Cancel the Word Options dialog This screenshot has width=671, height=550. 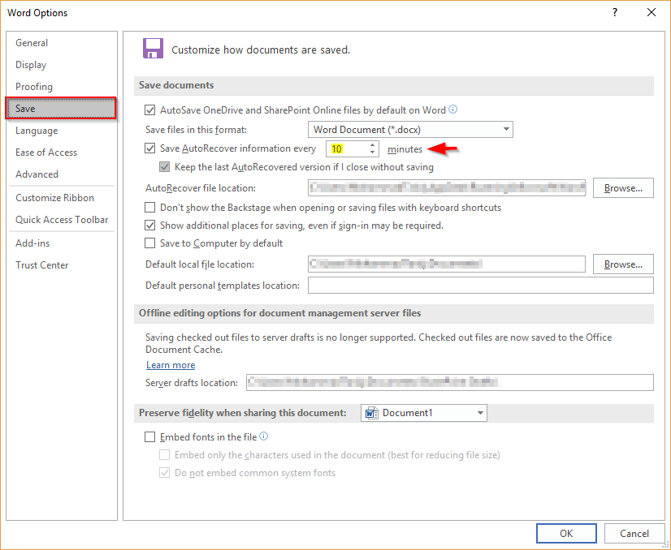[x=634, y=533]
